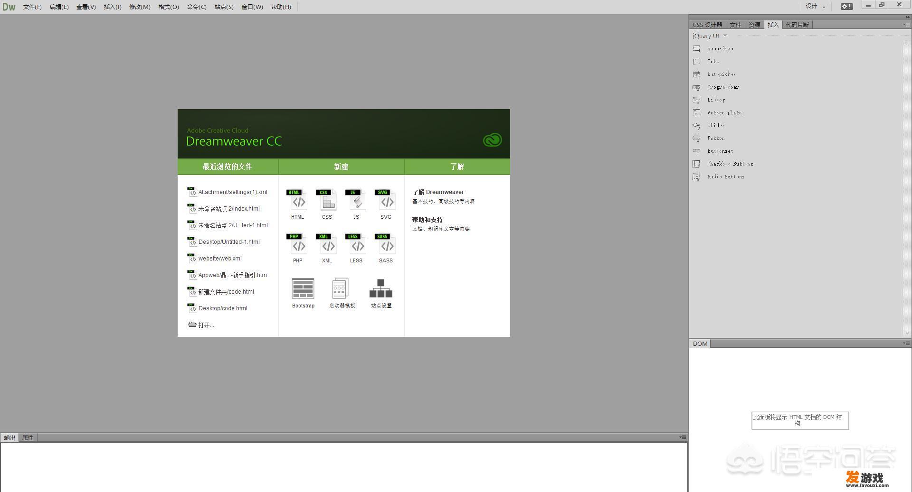
Task: Switch to the 属性 tab
Action: tap(28, 437)
